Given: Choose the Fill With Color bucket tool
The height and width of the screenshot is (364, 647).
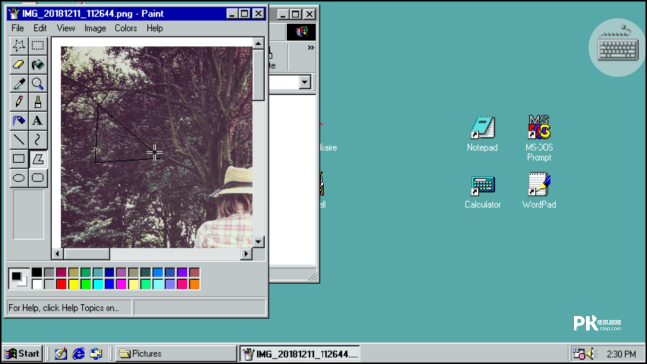Looking at the screenshot, I should tap(38, 64).
